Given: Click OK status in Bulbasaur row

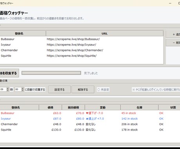Looking at the screenshot, I should click(161, 113).
